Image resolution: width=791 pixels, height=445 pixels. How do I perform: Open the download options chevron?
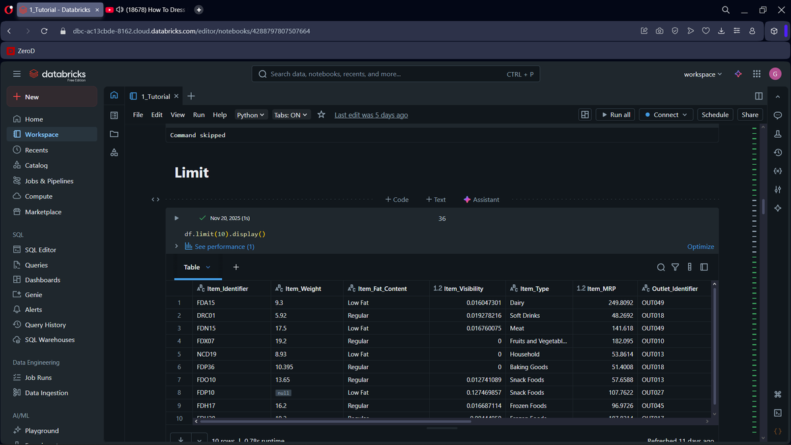coord(199,439)
